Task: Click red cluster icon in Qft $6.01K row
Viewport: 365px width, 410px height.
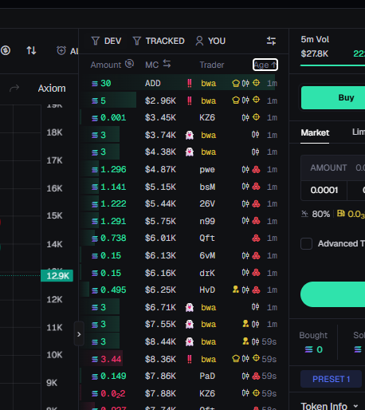Action: click(256, 238)
